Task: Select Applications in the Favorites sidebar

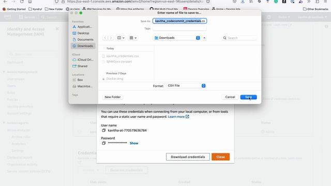Action: [83, 27]
